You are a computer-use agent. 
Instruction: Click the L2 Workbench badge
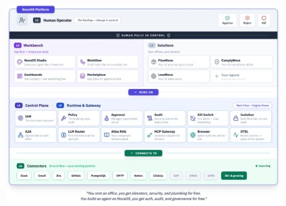click(18, 45)
